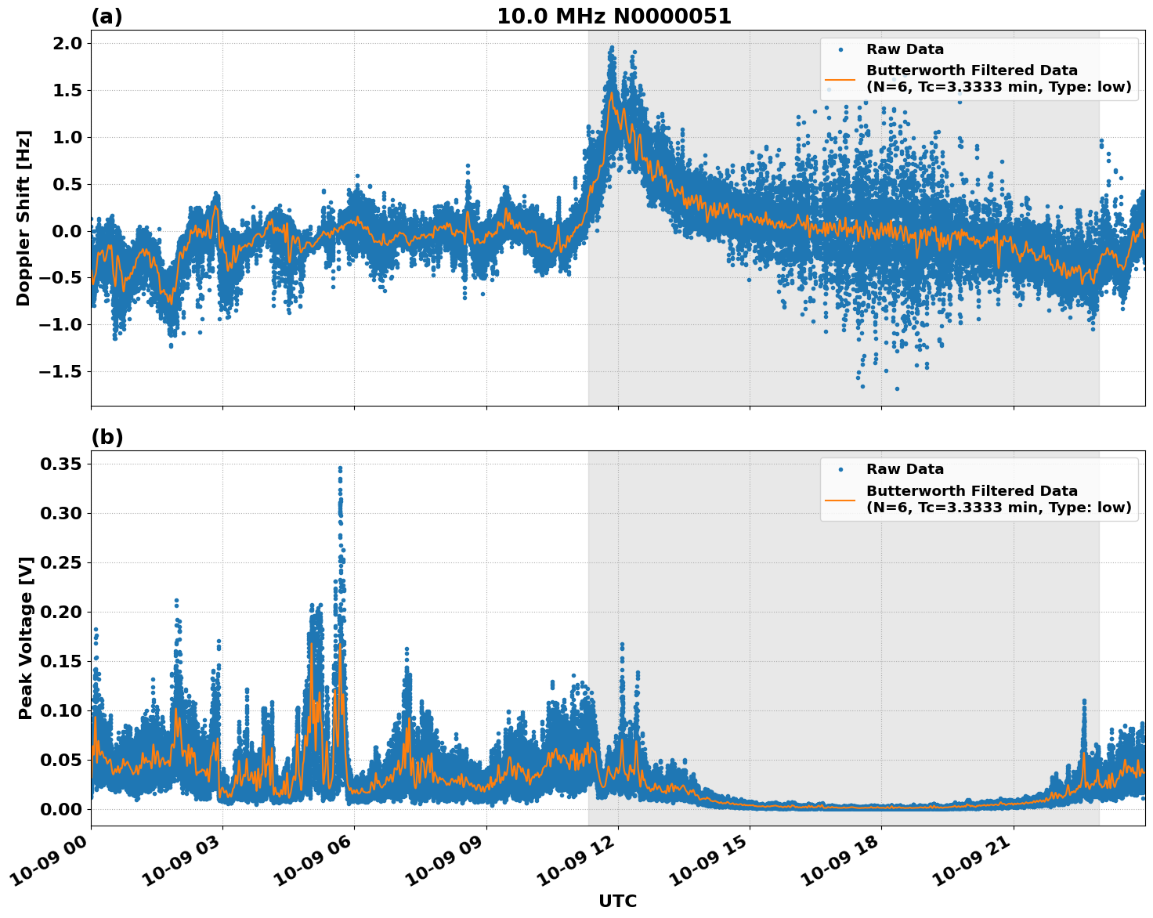The height and width of the screenshot is (918, 1153).
Task: Click the blue Raw Data marker in Peak Voltage legend
Action: tap(840, 469)
